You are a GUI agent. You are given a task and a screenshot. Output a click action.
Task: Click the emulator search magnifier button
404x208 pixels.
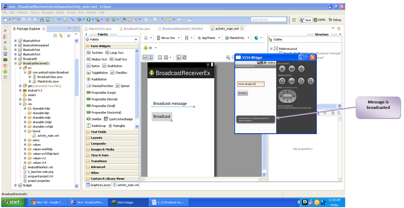click(x=311, y=81)
